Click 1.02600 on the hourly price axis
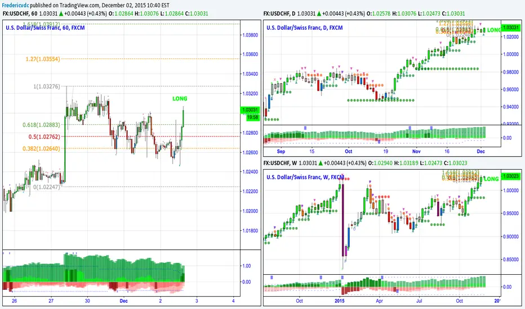 (x=250, y=152)
